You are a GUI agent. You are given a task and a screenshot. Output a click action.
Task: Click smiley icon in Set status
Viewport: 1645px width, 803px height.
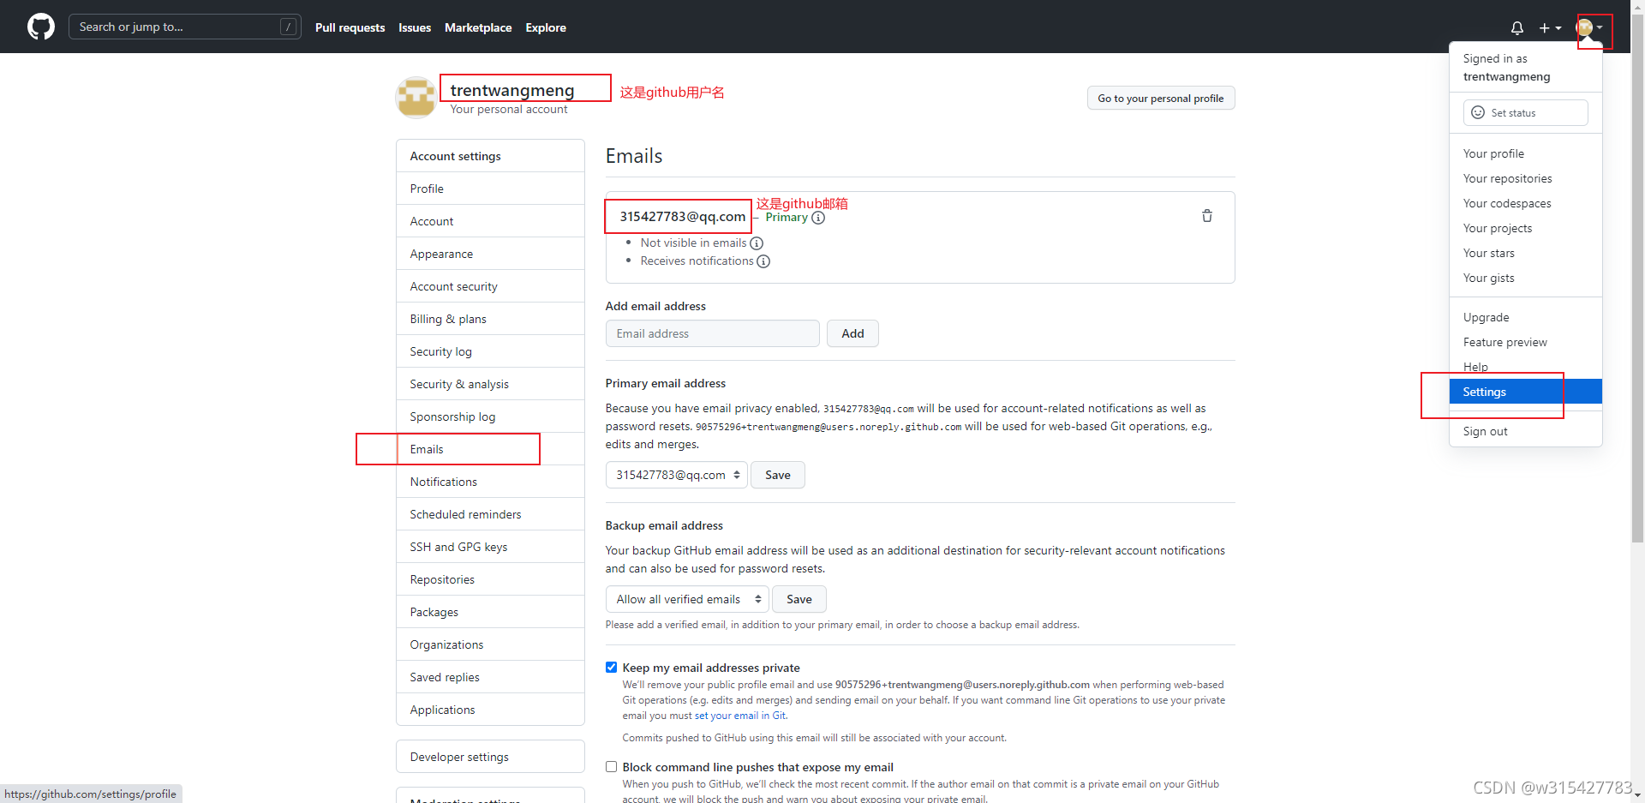coord(1478,112)
